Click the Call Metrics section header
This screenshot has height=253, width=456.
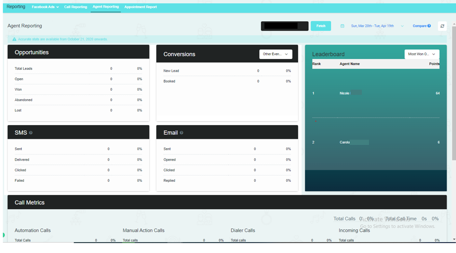[x=227, y=202]
